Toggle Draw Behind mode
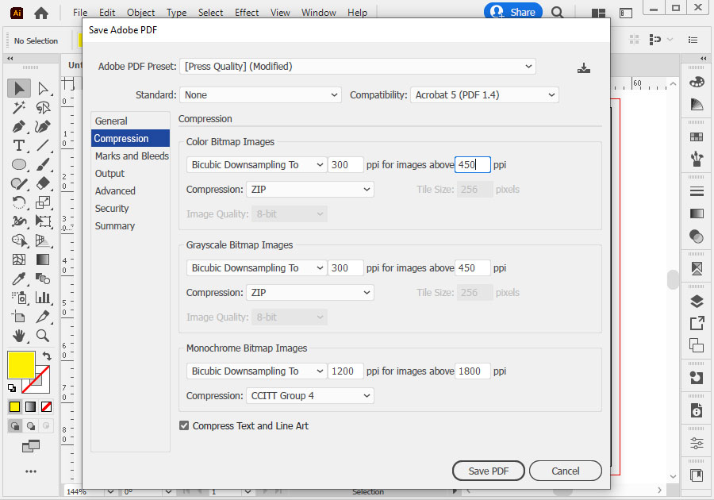 tap(30, 425)
